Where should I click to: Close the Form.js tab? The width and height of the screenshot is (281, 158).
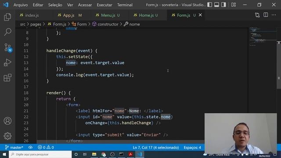(x=200, y=15)
